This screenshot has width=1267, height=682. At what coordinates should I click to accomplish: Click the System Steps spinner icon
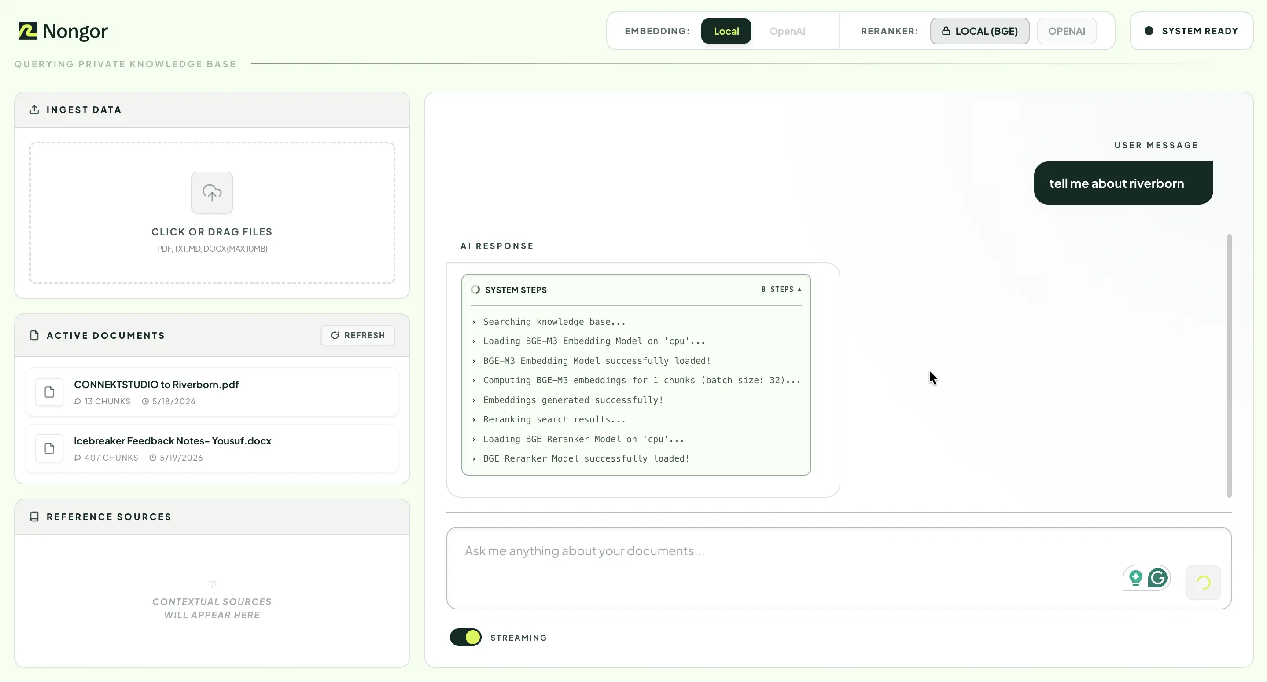[x=475, y=290]
